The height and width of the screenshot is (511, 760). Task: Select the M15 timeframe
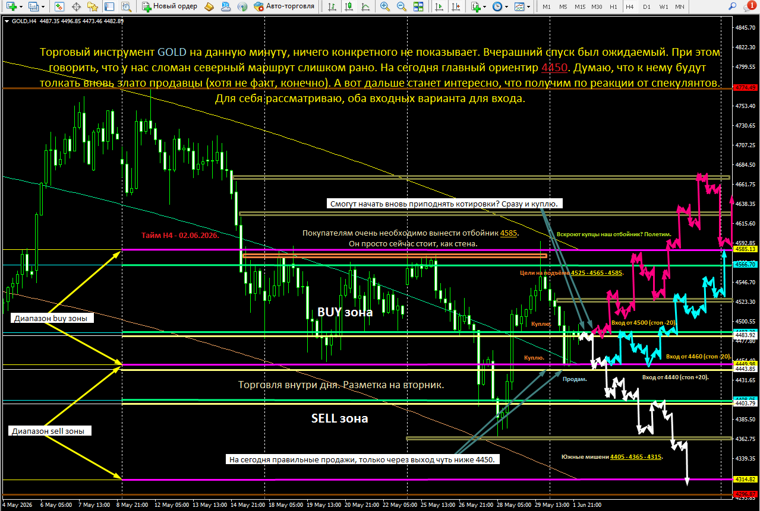point(581,7)
